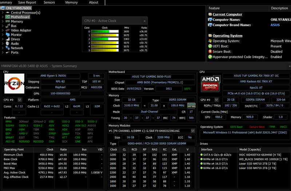Click the ASUS TUF GAMING B650-PLUS field
The height and width of the screenshot is (191, 291).
click(x=151, y=77)
